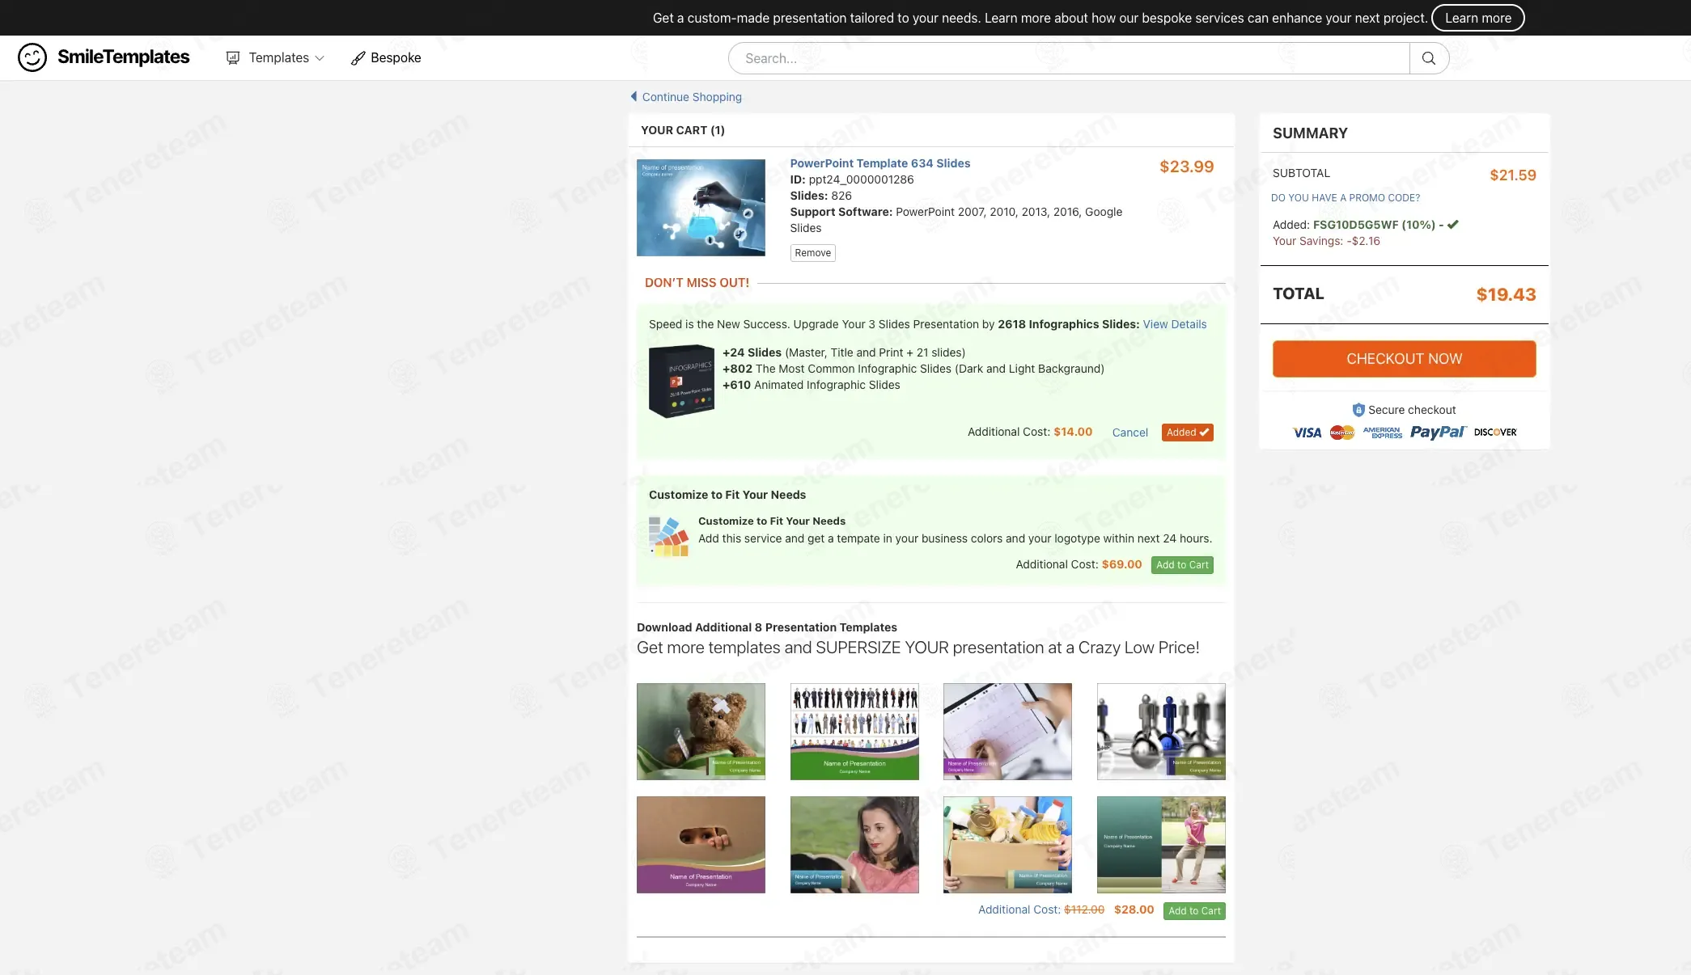Focus the Search input field
Image resolution: width=1691 pixels, height=975 pixels.
tap(1069, 58)
